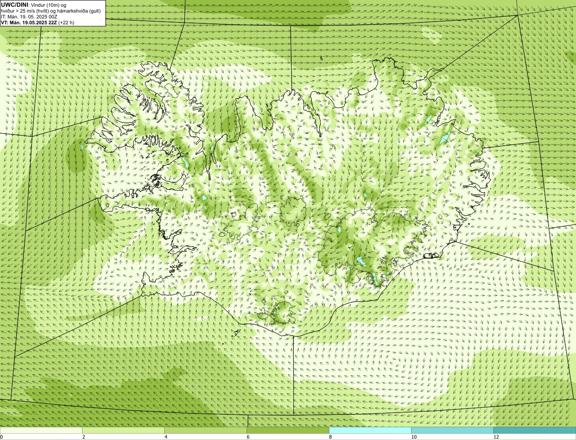Click the 'VT: Mán. 19.05.2025 22Z (+22 h)' line
The height and width of the screenshot is (440, 576).
click(x=38, y=22)
